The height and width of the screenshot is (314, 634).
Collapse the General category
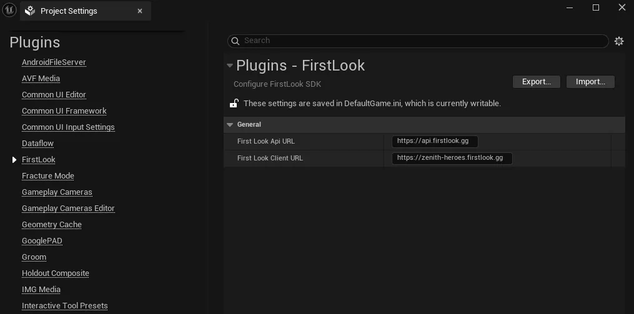(x=230, y=124)
